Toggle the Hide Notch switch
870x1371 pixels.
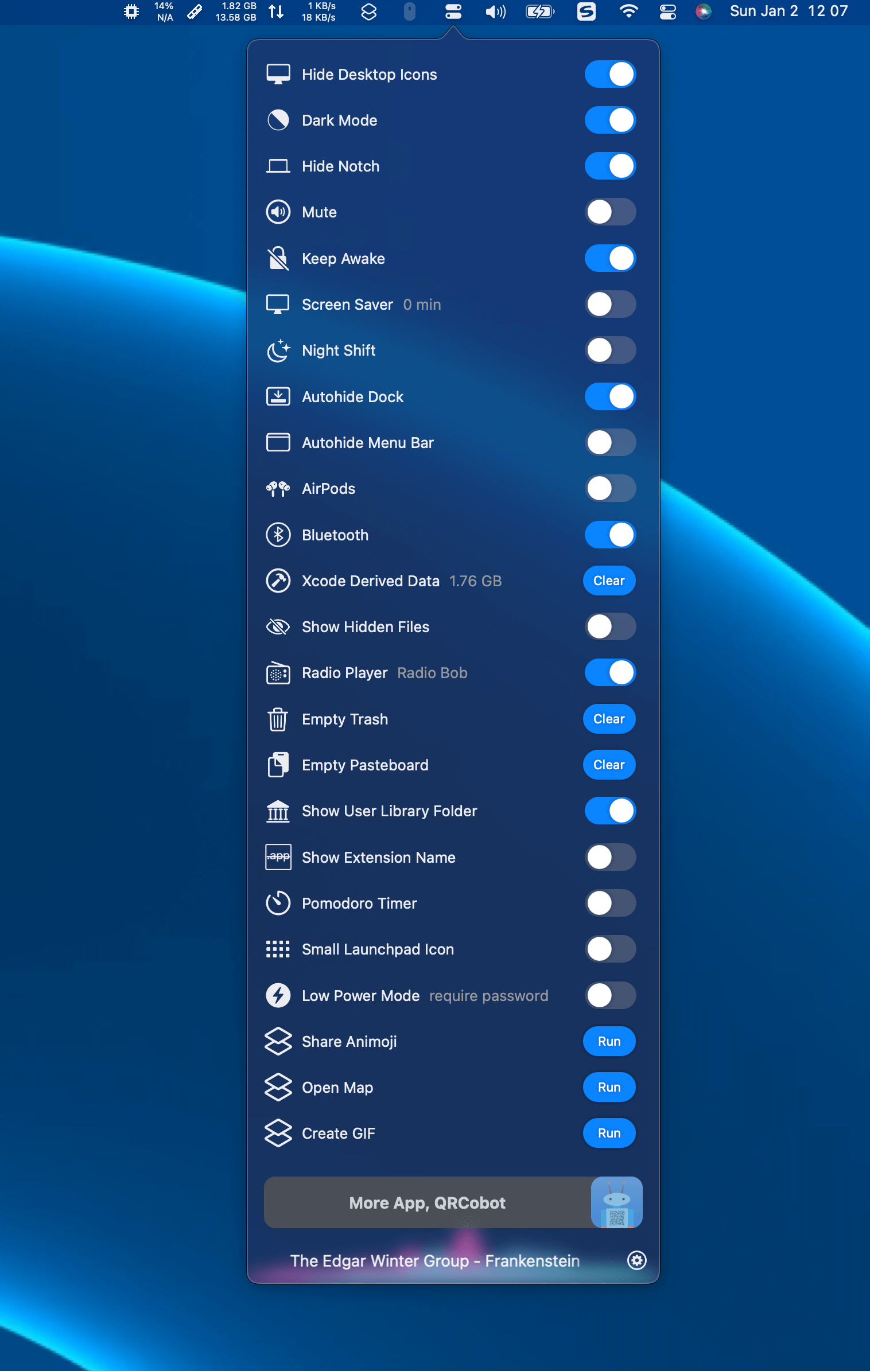[x=611, y=166]
